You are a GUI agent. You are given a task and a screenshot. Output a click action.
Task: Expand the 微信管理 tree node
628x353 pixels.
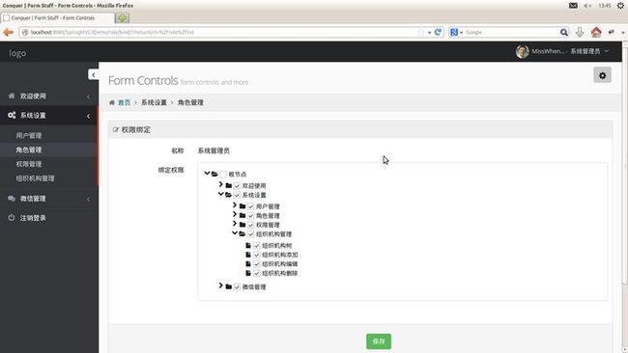coord(220,285)
